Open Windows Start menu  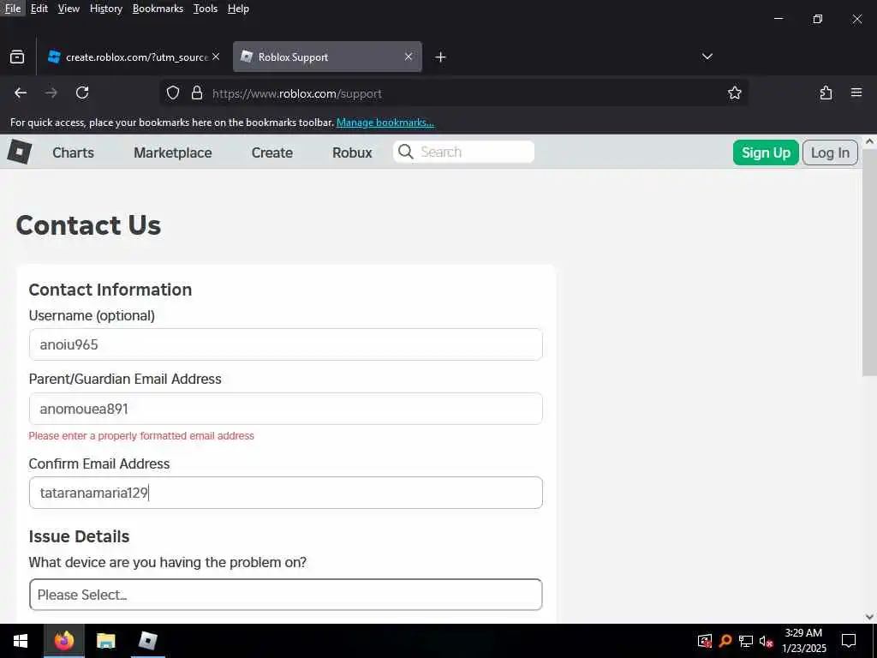[x=21, y=641]
